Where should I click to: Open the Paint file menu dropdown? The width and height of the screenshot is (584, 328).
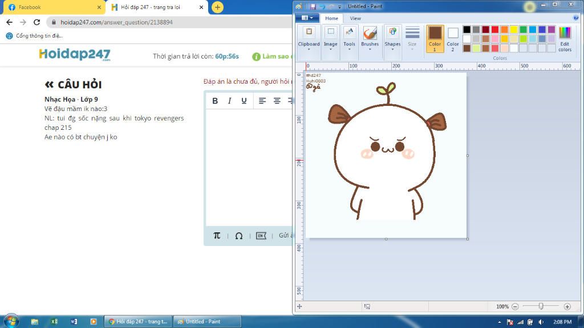307,18
